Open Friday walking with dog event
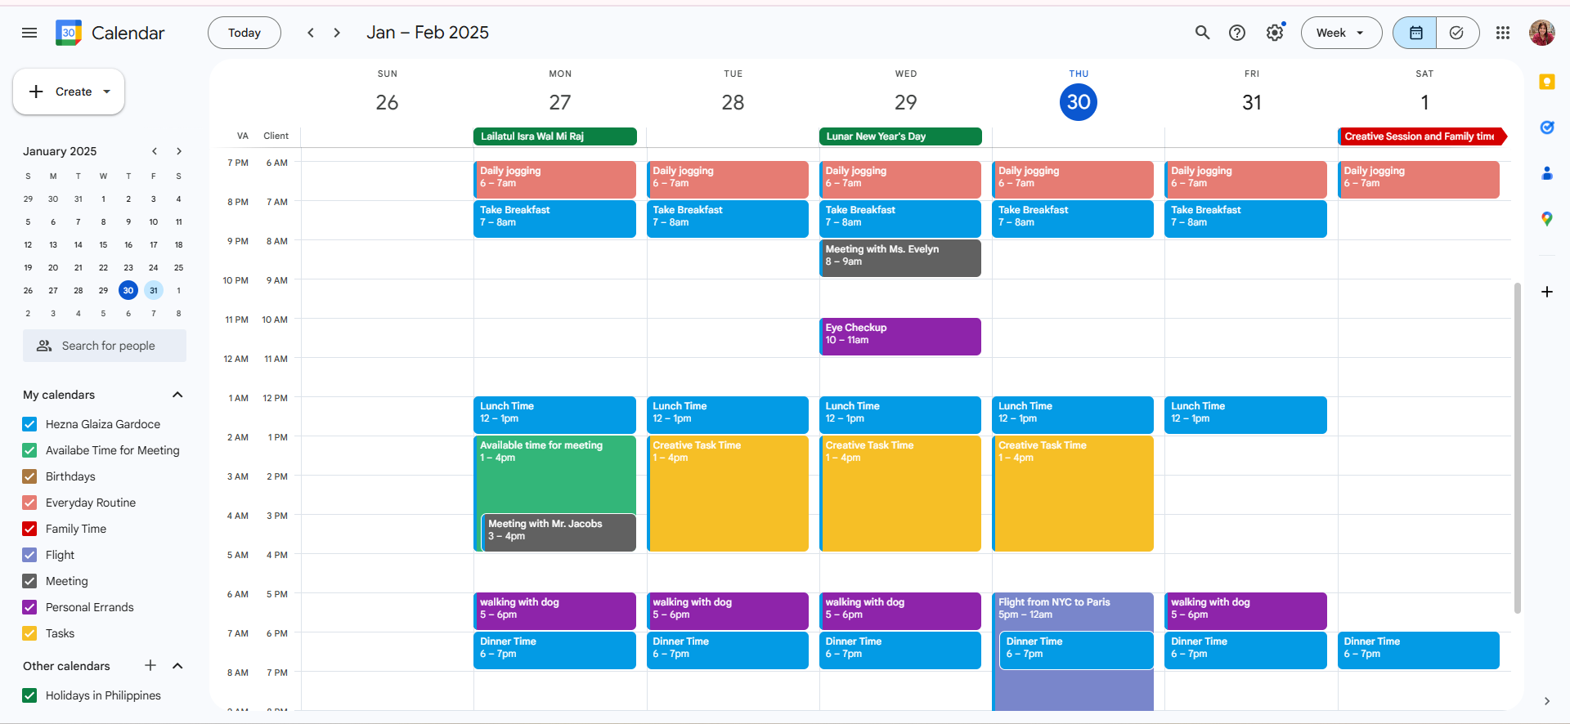 (x=1245, y=611)
